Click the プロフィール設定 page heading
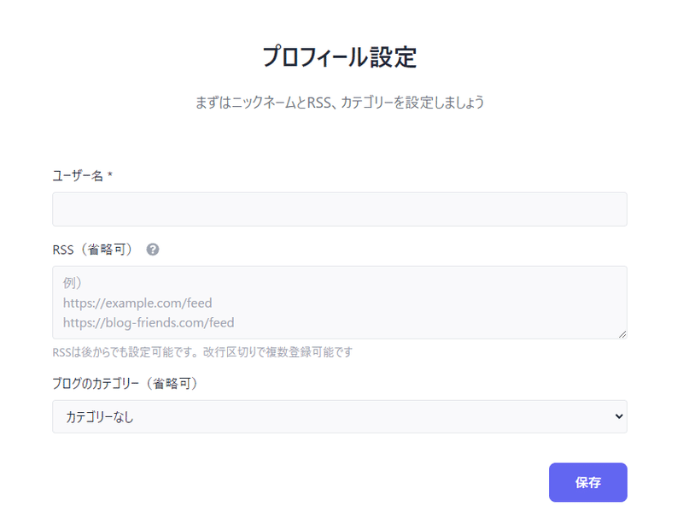683x524 pixels. (x=340, y=56)
